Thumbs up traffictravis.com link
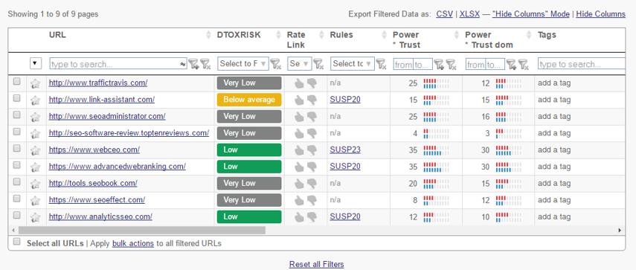This screenshot has width=636, height=270. tap(299, 83)
